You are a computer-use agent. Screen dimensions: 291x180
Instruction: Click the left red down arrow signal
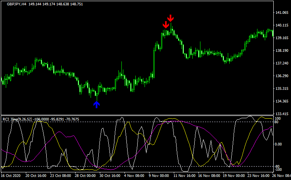(x=166, y=25)
